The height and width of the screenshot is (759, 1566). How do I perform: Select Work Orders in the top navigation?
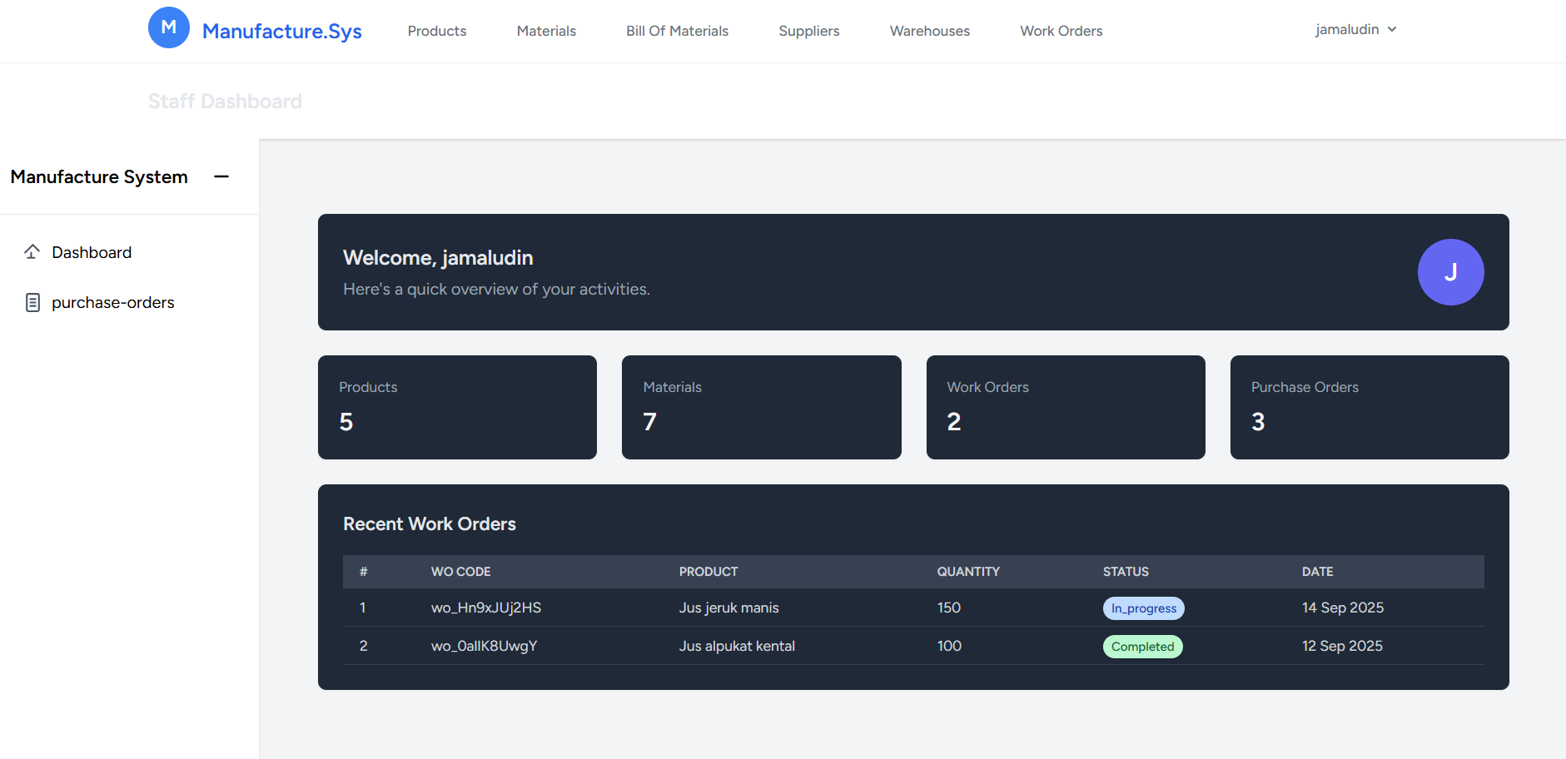pos(1061,31)
